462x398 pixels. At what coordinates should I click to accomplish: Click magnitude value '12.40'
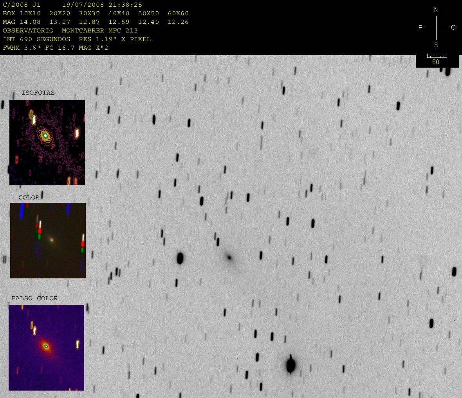click(x=148, y=22)
